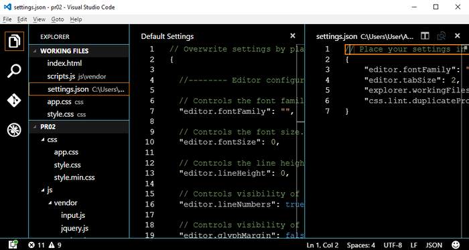Image resolution: width=469 pixels, height=250 pixels.
Task: Click the "explorer.workingFiles" line in settings.json
Action: tap(416, 90)
